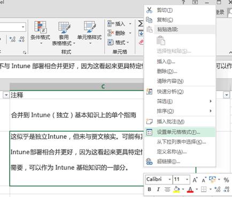
Task: Choose Copy (复制) in context menu
Action: [180, 20]
